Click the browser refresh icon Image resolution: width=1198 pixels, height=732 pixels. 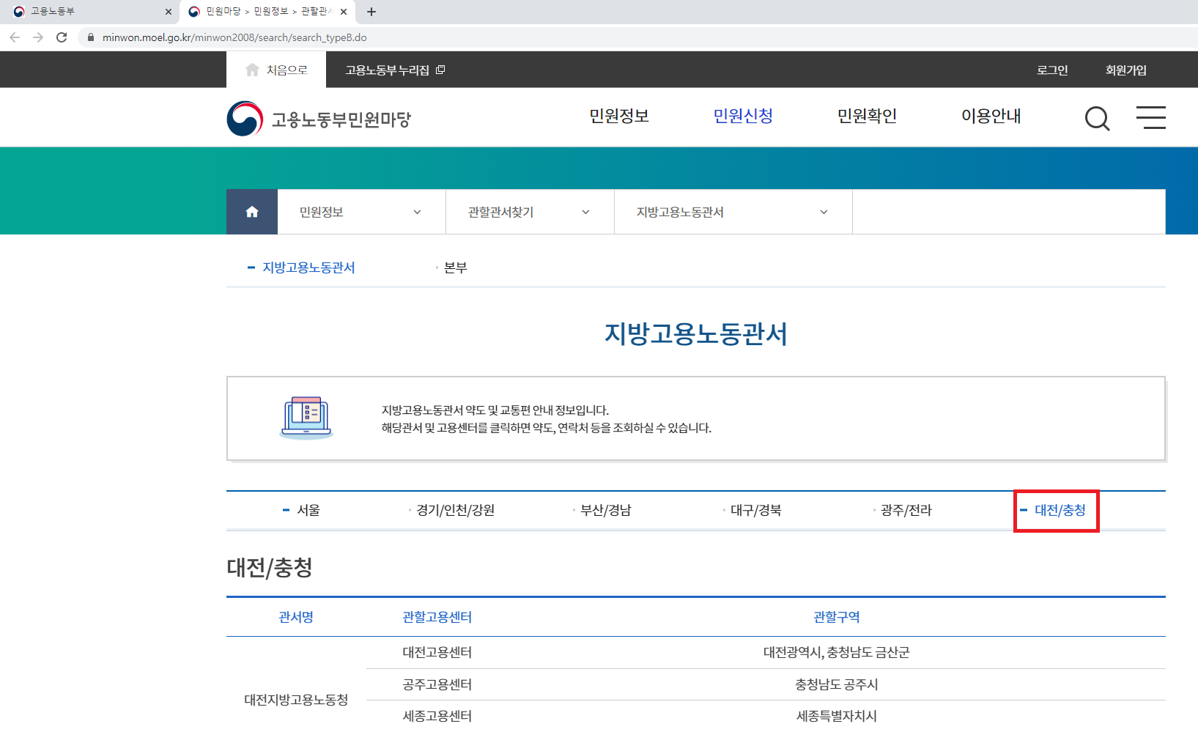tap(62, 37)
